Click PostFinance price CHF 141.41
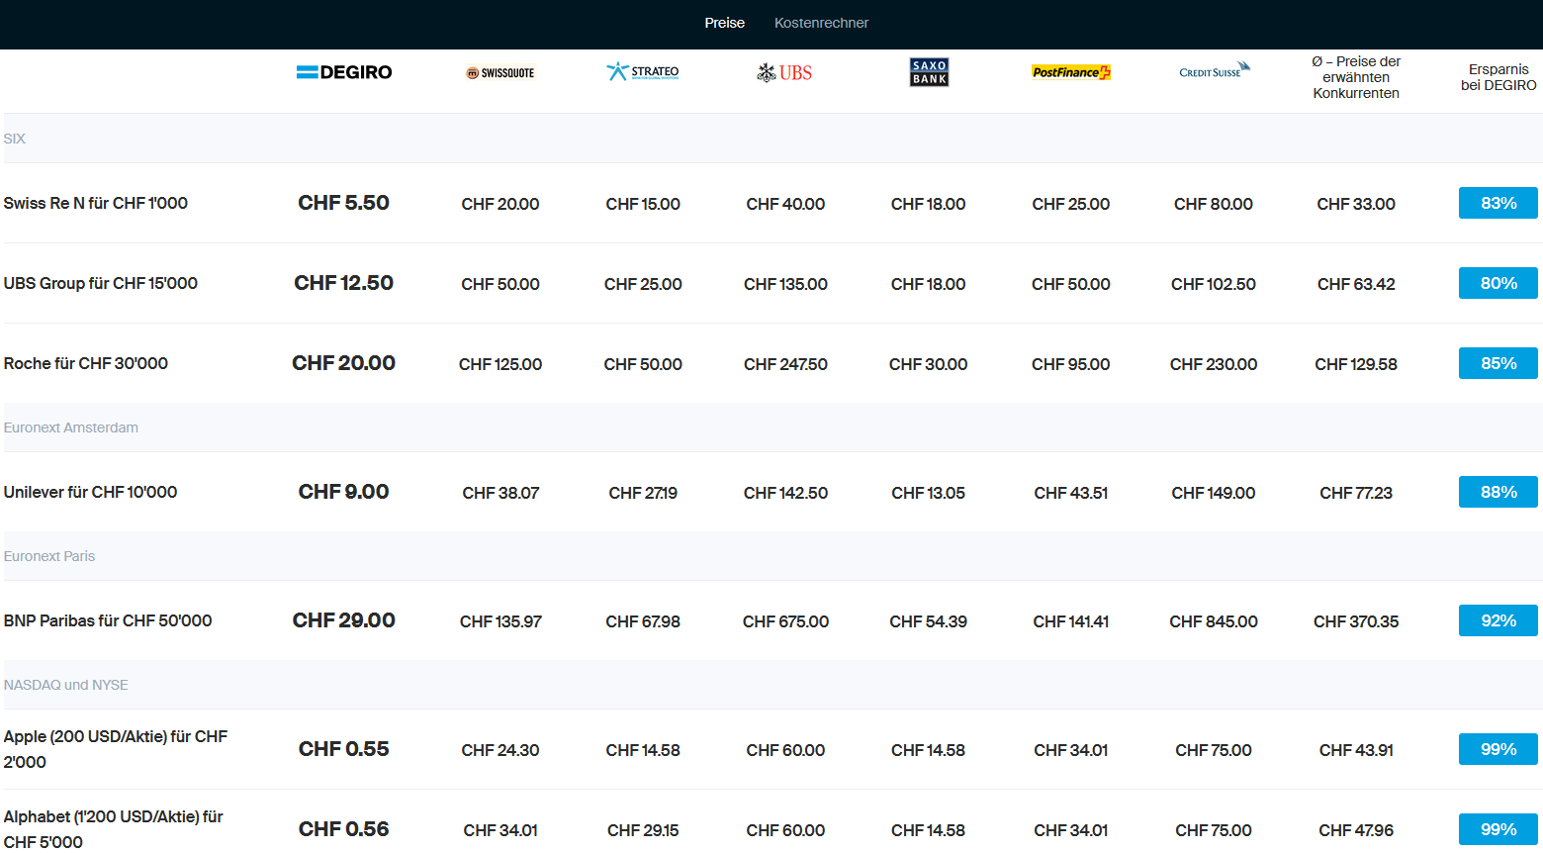1543x853 pixels. [x=1071, y=621]
